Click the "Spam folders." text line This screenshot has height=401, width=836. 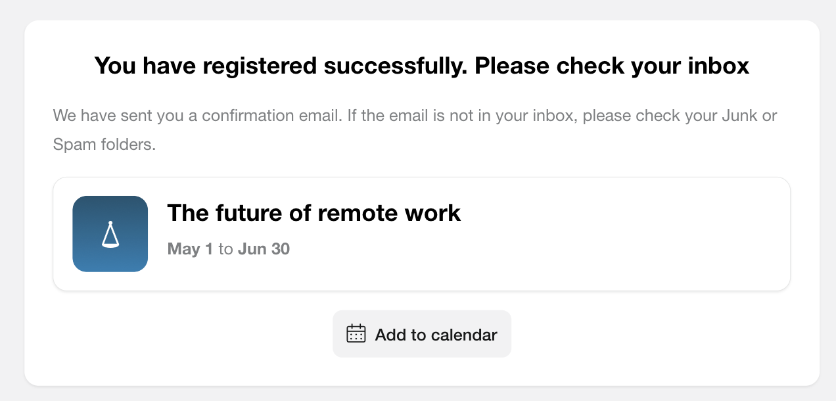pos(104,145)
